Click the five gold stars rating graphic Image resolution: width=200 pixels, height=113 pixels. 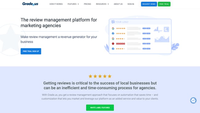(x=100, y=76)
